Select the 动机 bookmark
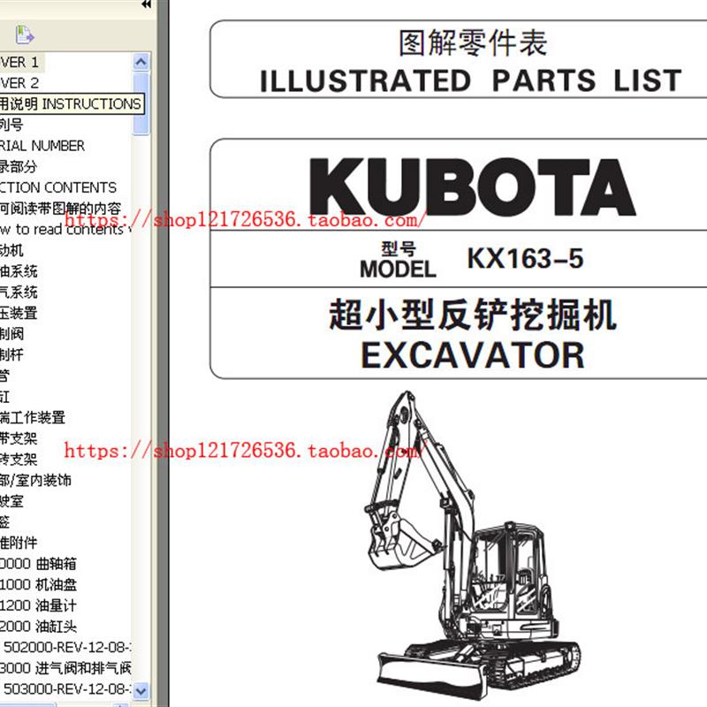This screenshot has width=707, height=707. pyautogui.click(x=12, y=250)
